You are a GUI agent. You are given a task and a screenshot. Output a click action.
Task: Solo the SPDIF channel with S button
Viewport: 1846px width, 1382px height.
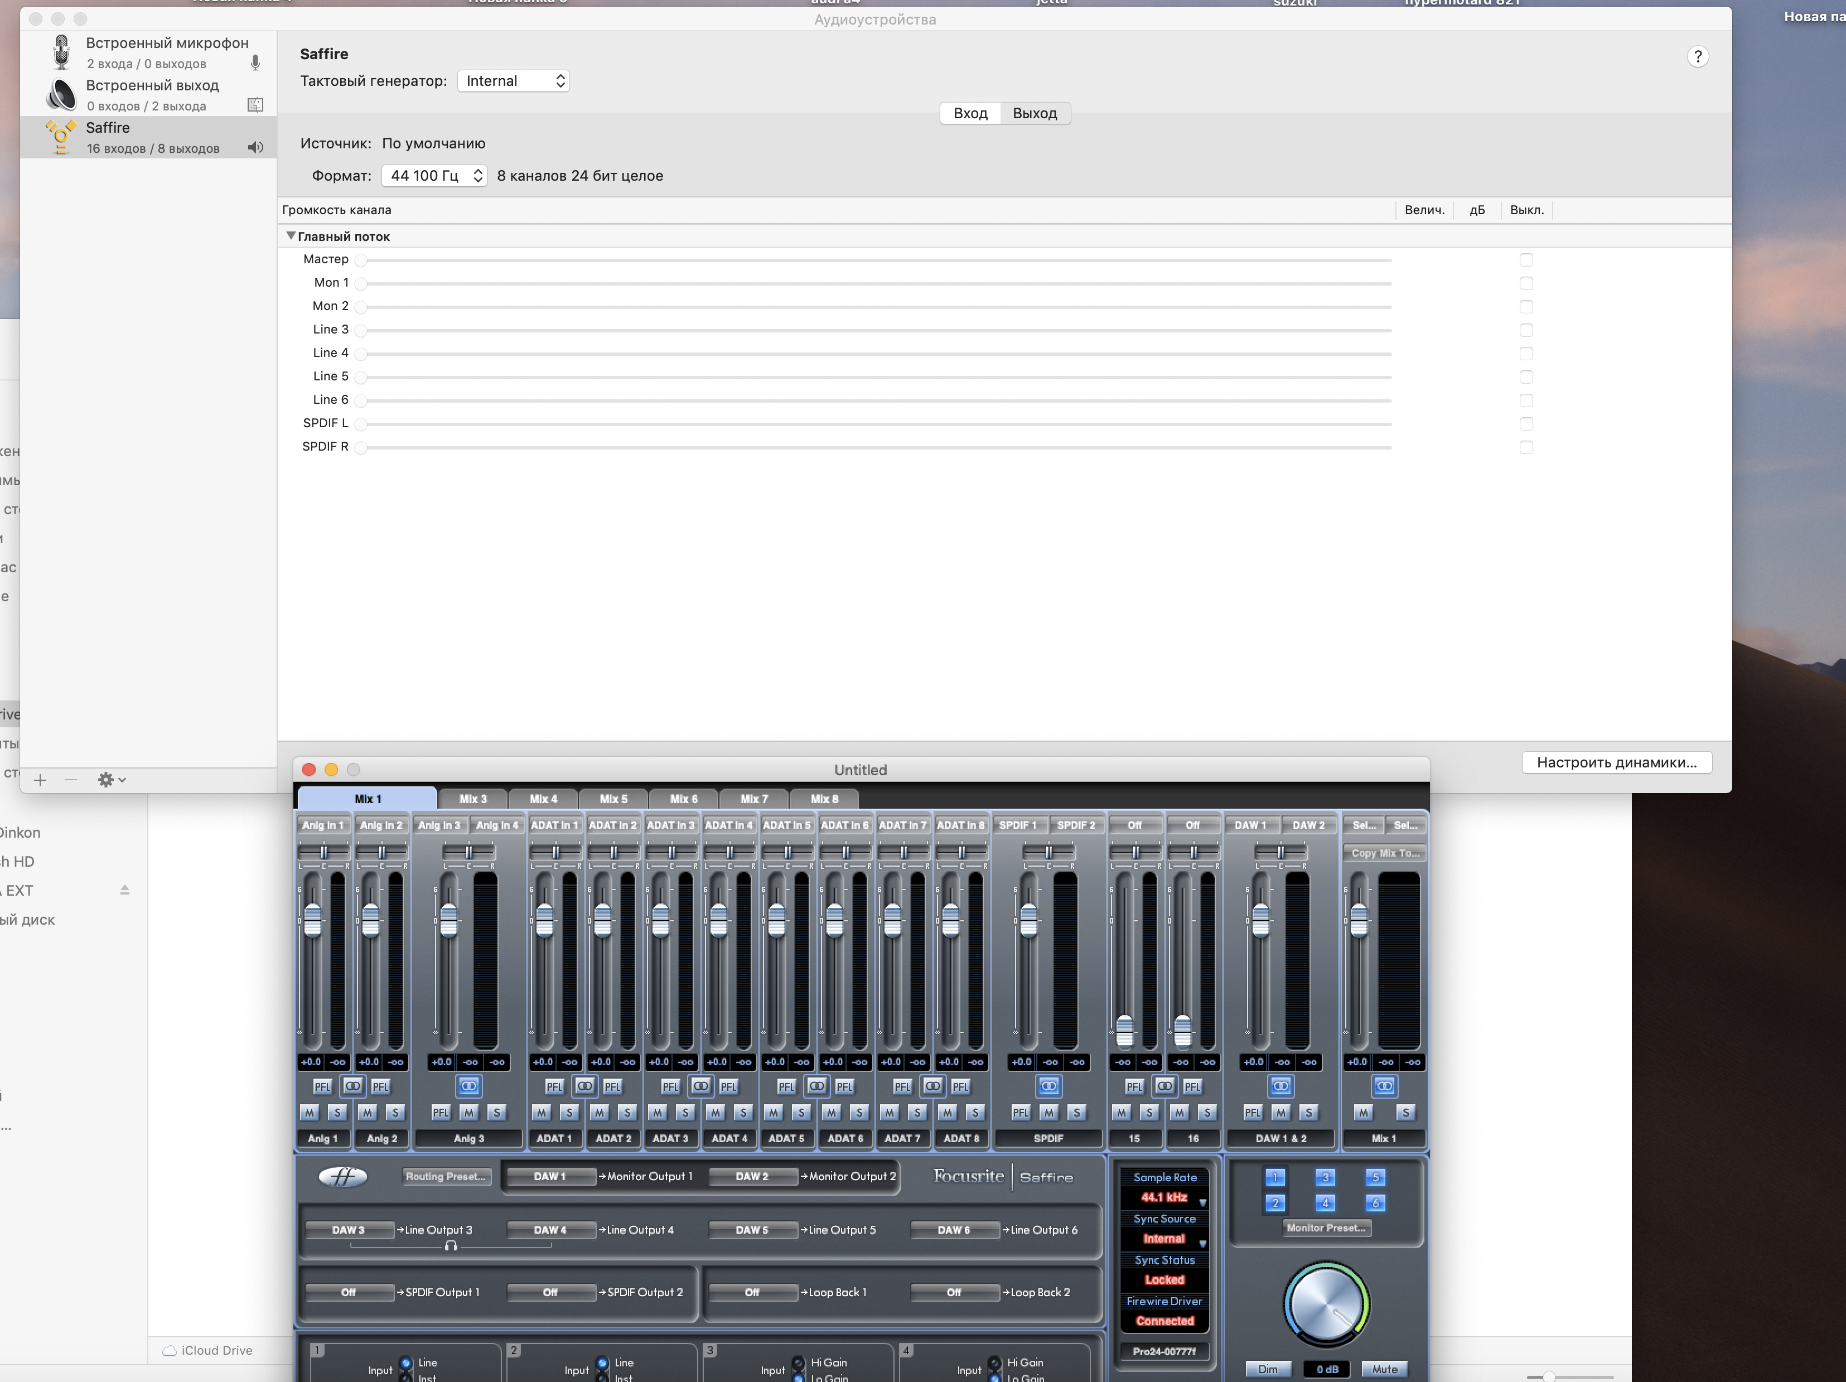(1076, 1113)
